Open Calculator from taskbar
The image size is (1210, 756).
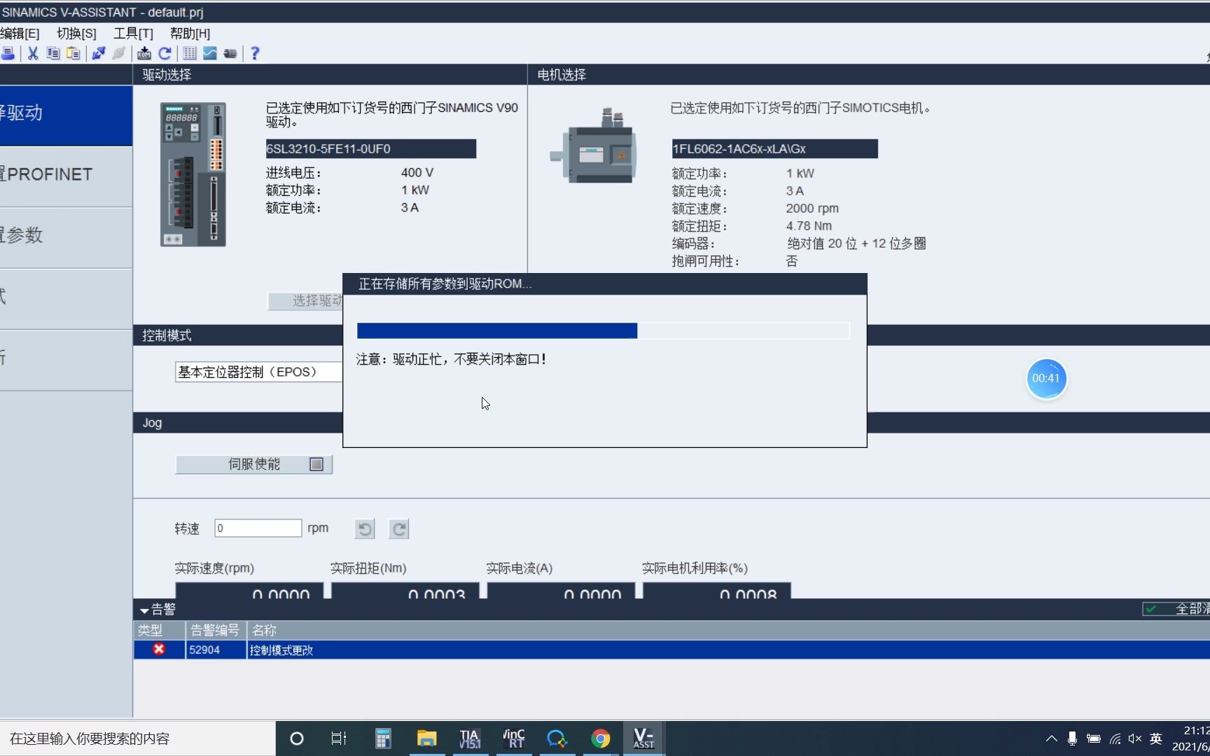382,738
